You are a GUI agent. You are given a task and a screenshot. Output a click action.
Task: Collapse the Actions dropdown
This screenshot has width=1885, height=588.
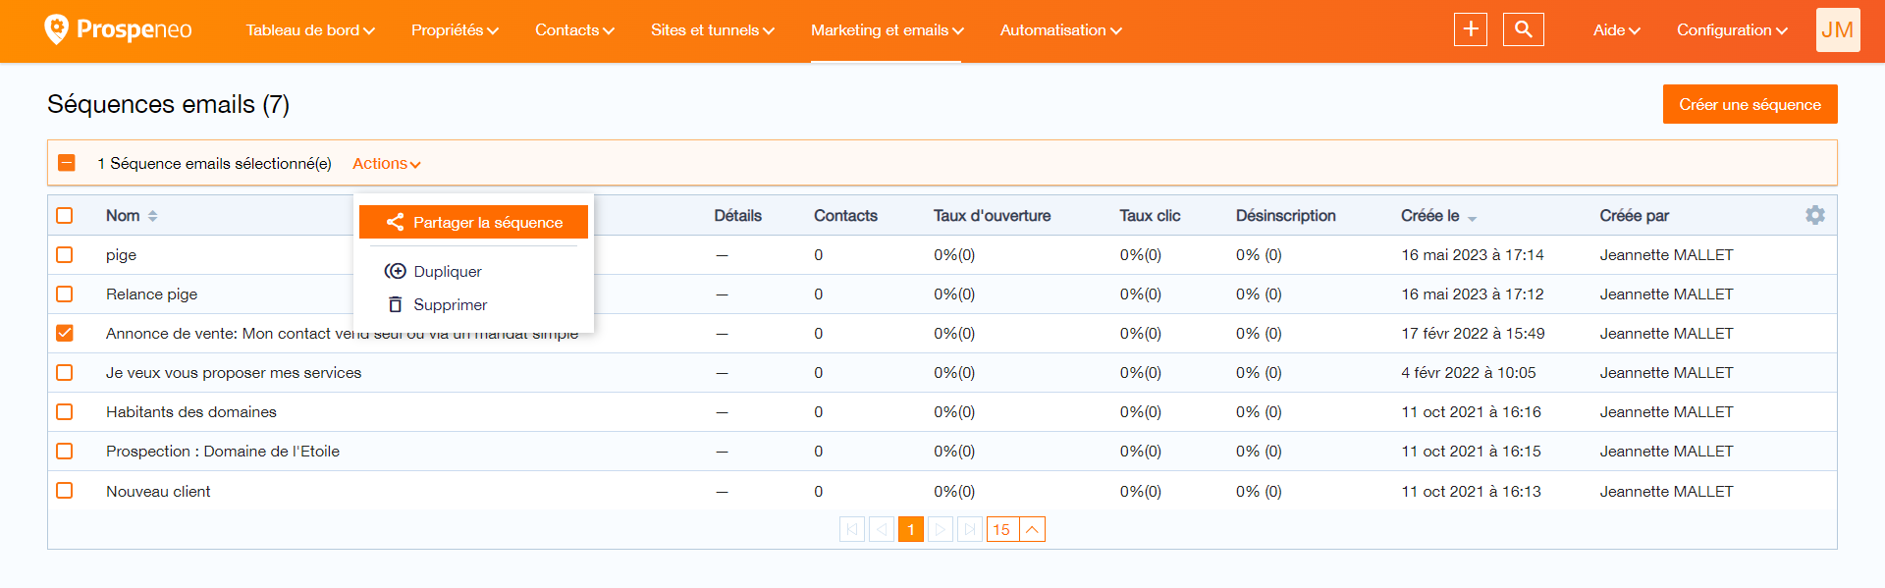[x=387, y=164]
